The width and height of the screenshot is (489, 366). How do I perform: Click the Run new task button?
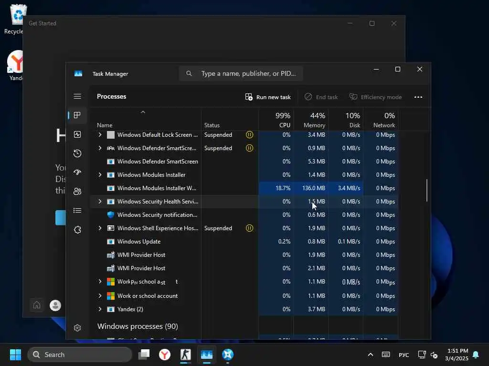pyautogui.click(x=268, y=97)
